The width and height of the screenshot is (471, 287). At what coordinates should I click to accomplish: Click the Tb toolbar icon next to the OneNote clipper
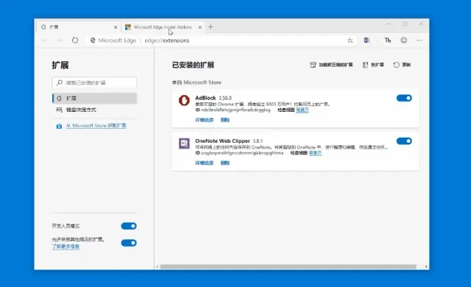coord(388,40)
